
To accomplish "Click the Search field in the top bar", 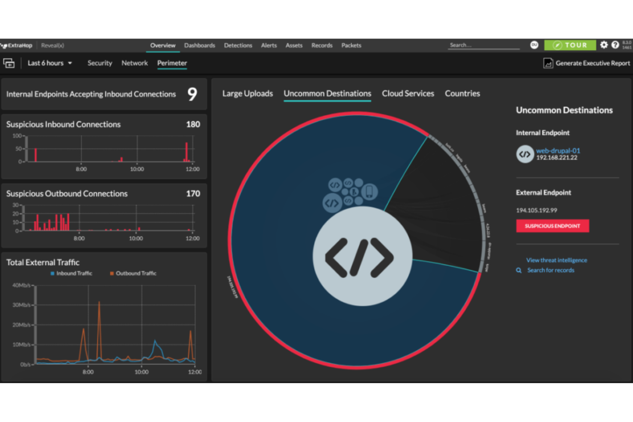I will click(483, 45).
